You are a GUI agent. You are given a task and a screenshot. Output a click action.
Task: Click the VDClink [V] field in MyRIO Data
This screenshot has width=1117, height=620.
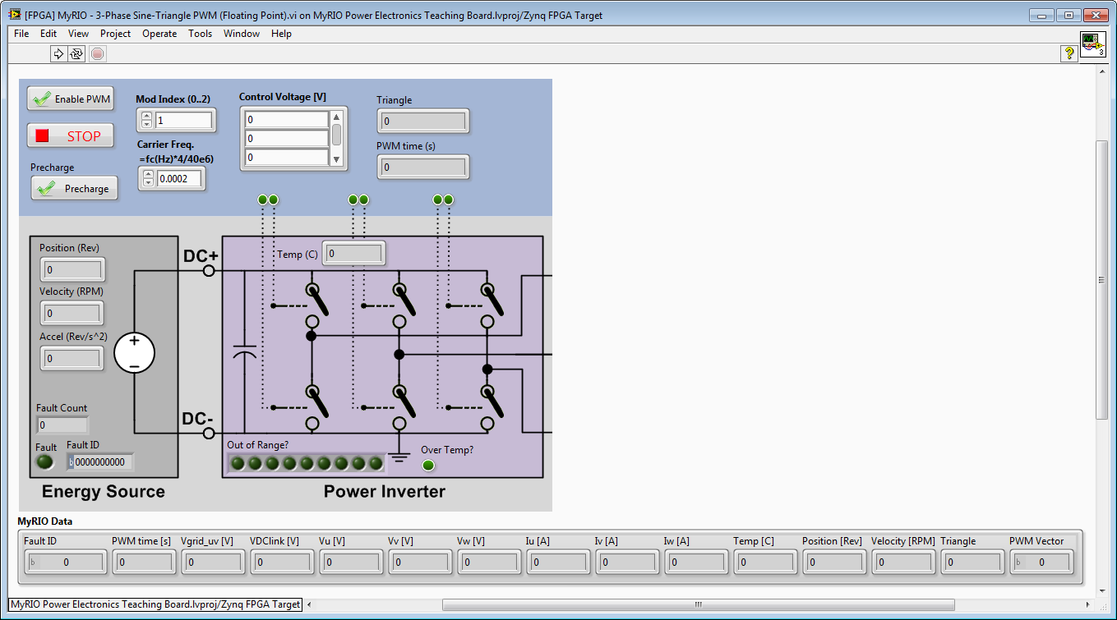[281, 563]
